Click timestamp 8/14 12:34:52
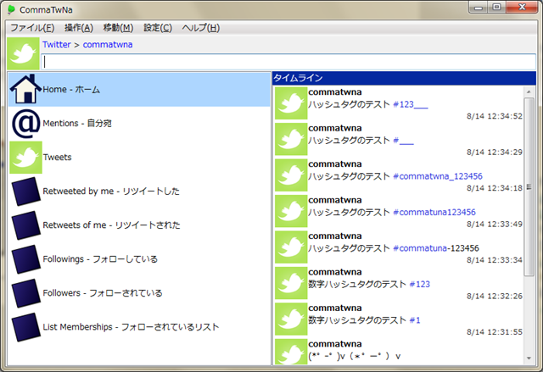This screenshot has height=372, width=543. [x=495, y=116]
